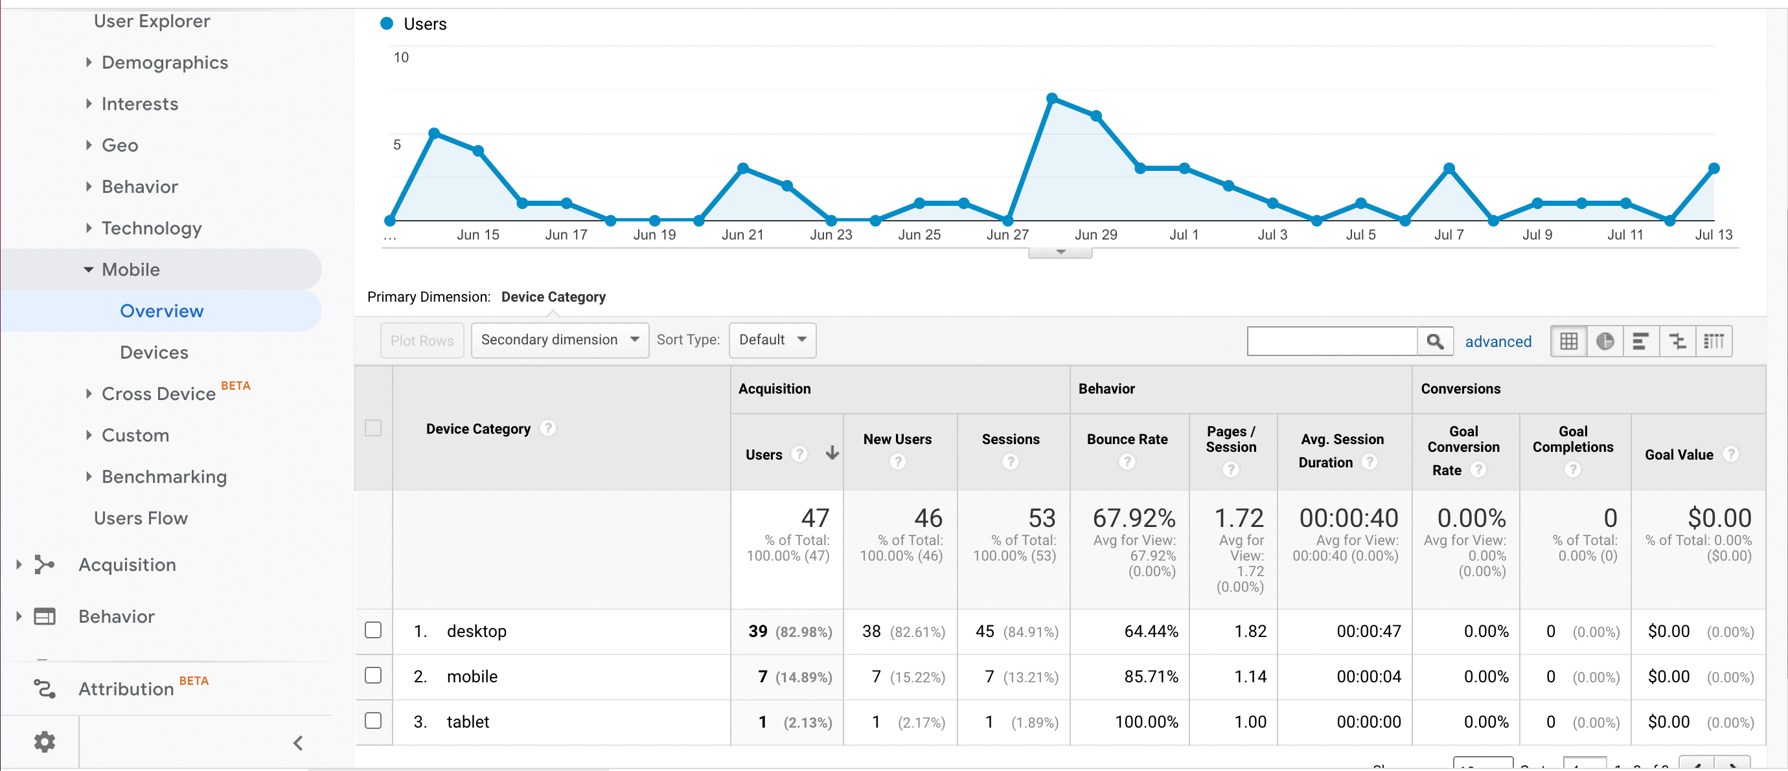Expand the Demographics tree item
This screenshot has width=1788, height=771.
point(165,62)
